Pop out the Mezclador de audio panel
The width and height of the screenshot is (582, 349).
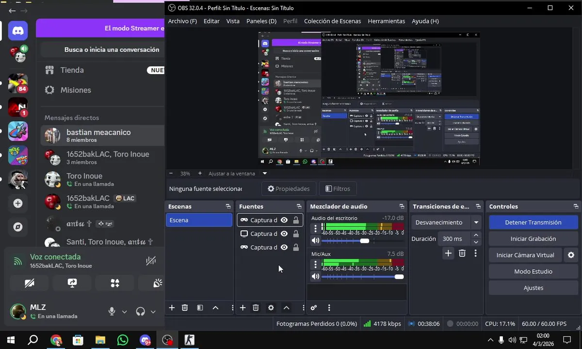[x=402, y=206]
